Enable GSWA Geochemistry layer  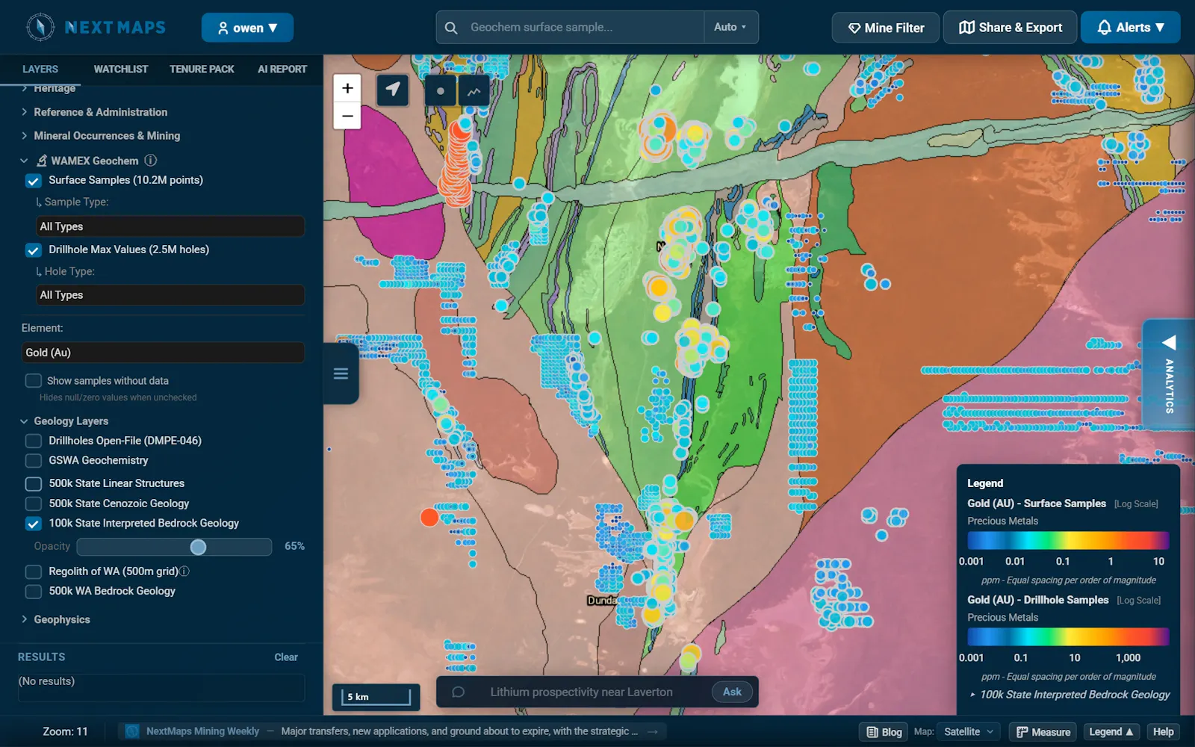pos(33,461)
